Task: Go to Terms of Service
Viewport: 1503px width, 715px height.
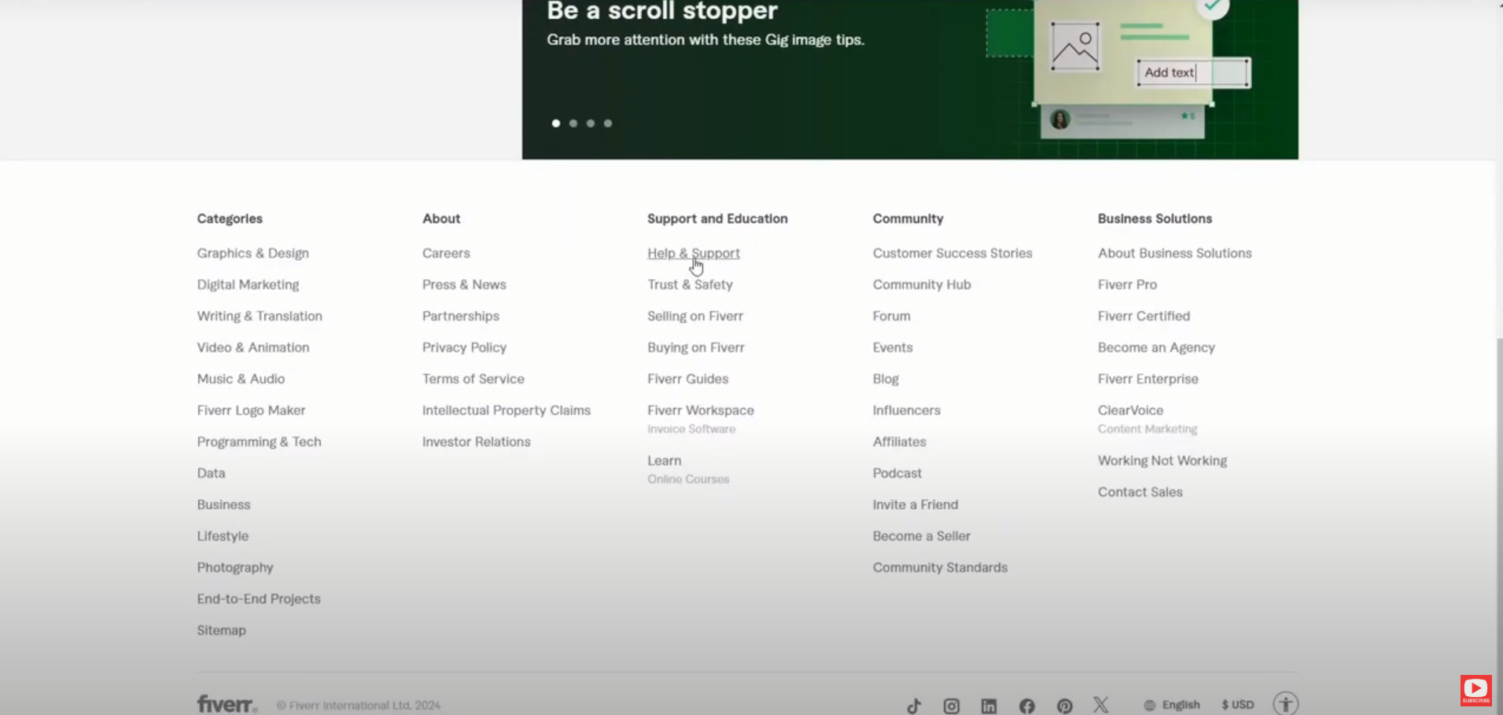Action: [x=473, y=379]
